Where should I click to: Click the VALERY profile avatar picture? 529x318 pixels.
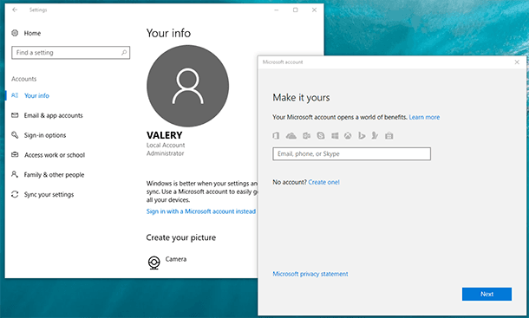pos(187,86)
